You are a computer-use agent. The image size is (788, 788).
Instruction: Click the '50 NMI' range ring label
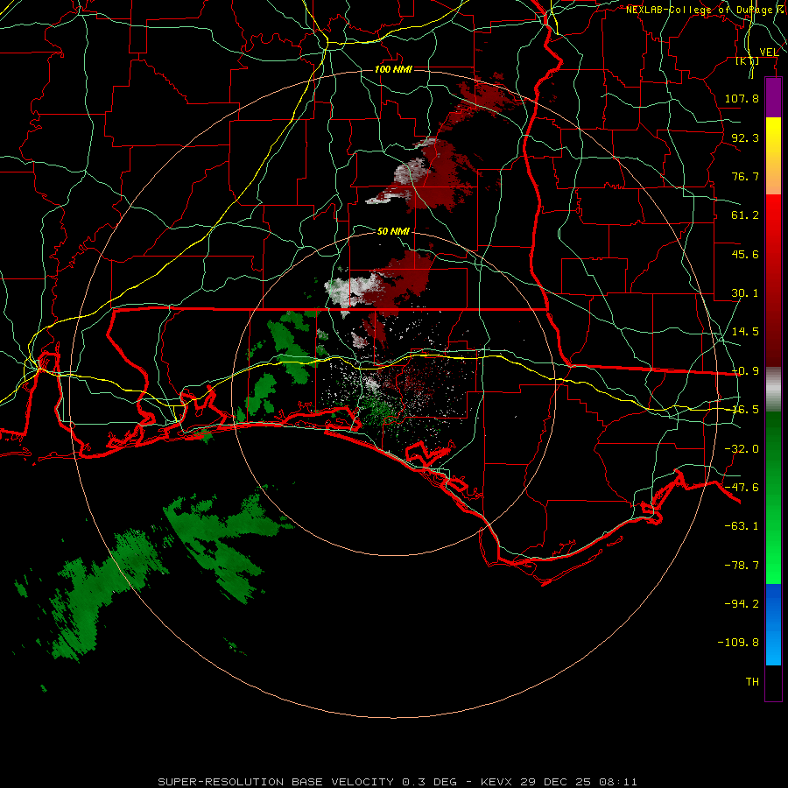393,231
